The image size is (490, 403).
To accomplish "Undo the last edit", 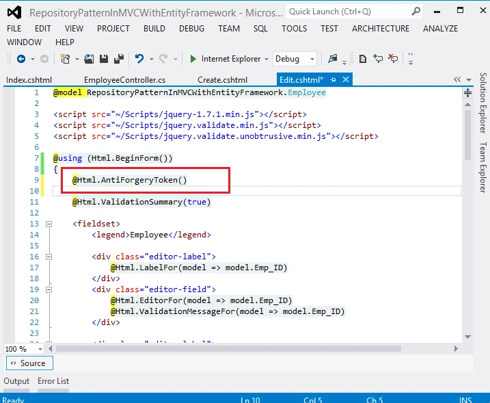I will pyautogui.click(x=139, y=59).
